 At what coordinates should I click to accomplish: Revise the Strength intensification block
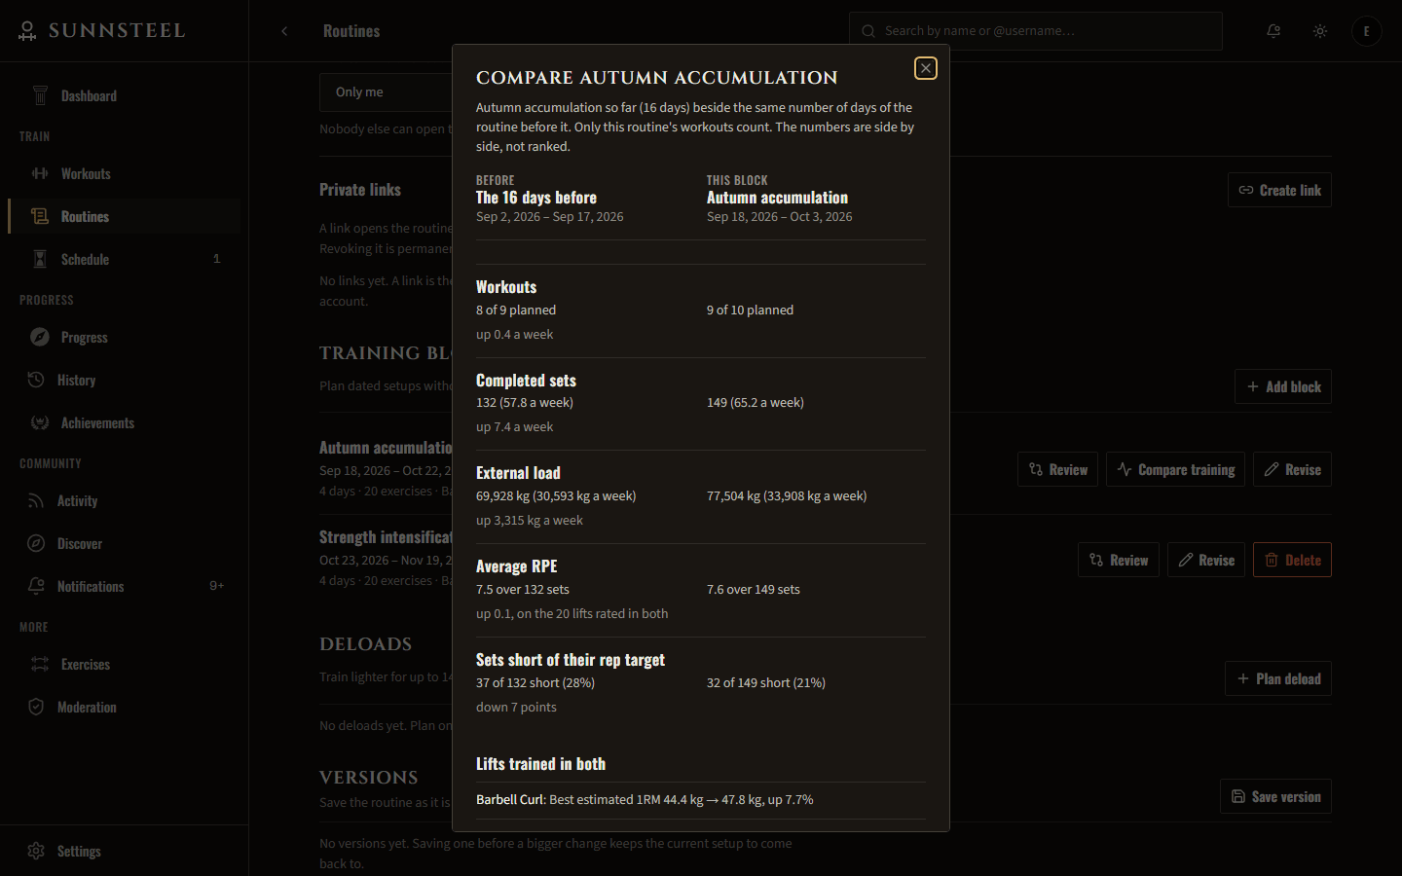click(x=1206, y=560)
